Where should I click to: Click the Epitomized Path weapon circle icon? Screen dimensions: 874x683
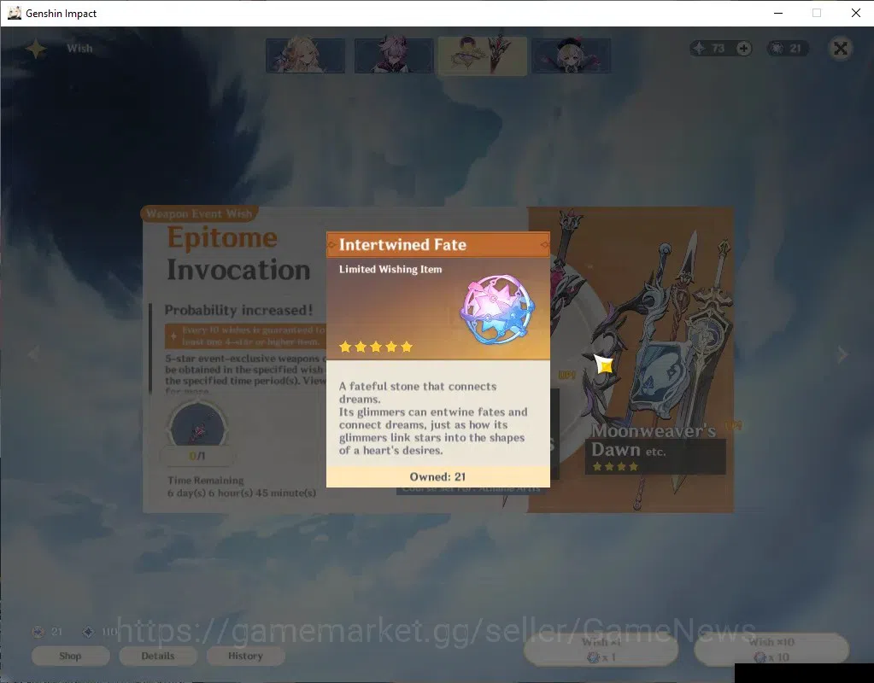197,426
